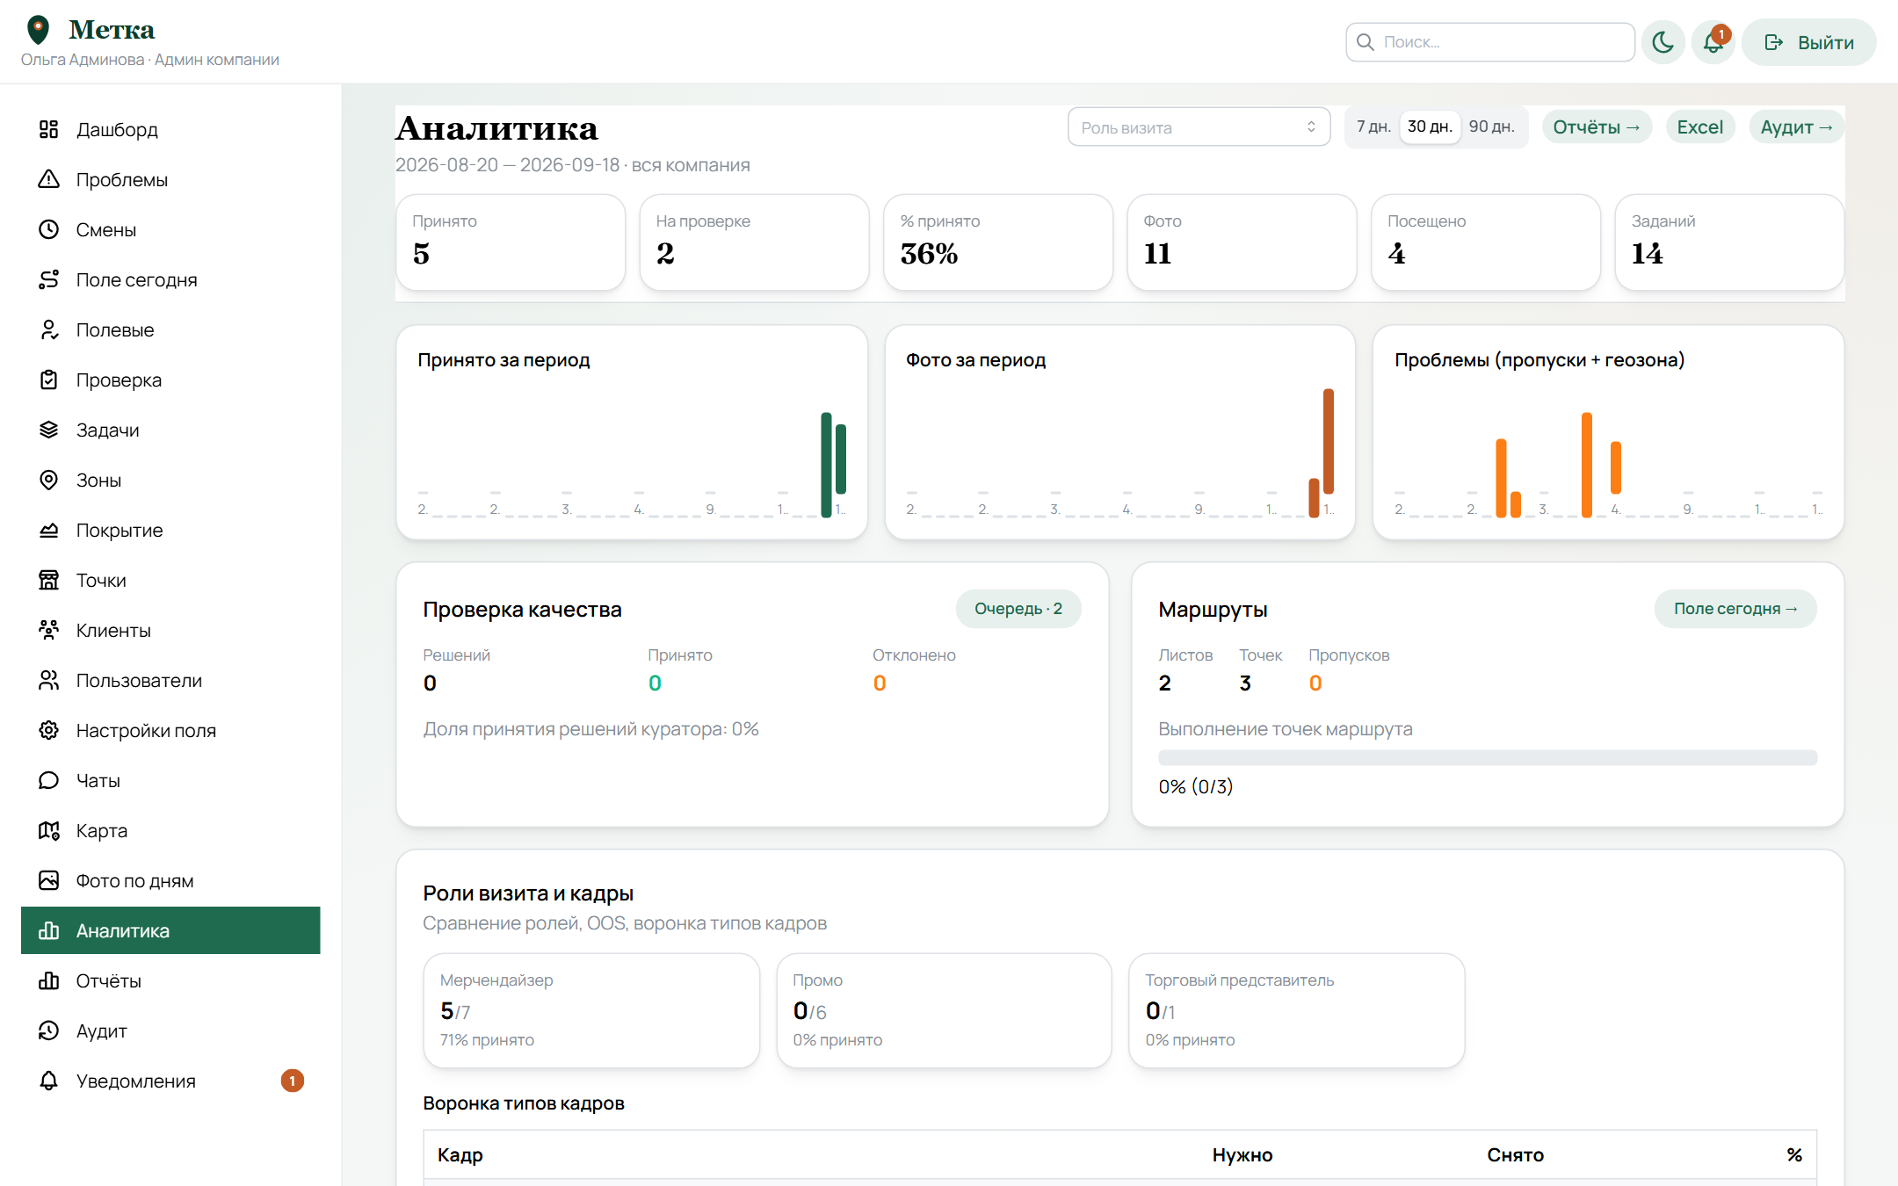1898x1186 pixels.
Task: Click the date range '2026-08-20 — 2026-09-18' text
Action: [x=507, y=165]
